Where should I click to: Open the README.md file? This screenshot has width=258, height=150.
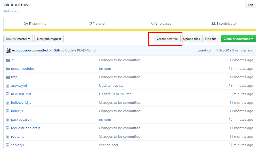click(x=21, y=94)
